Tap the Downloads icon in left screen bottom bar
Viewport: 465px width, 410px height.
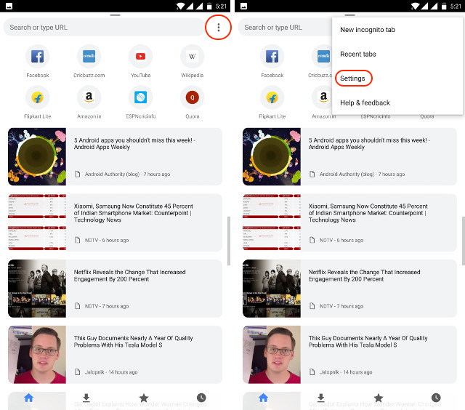[86, 398]
